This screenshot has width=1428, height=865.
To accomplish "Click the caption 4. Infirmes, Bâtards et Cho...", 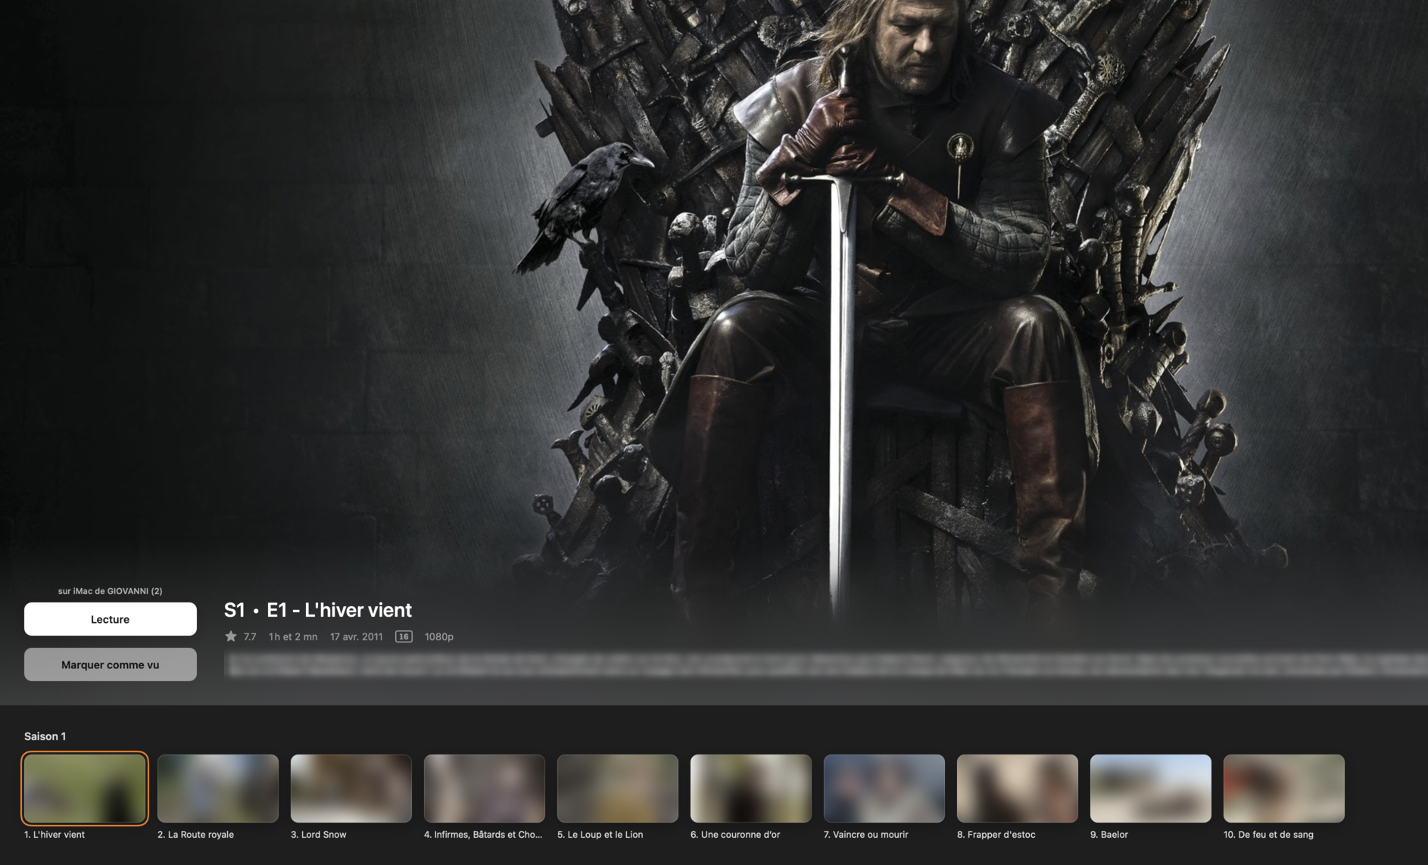I will pos(483,835).
